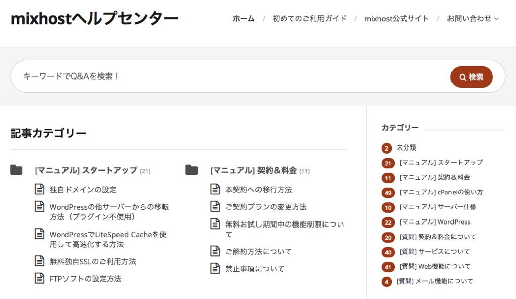Select sidebar category [質問] サービスについて
This screenshot has width=516, height=299.
434,252
